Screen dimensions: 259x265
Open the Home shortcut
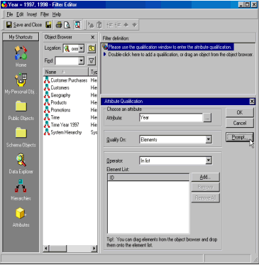coord(21,56)
